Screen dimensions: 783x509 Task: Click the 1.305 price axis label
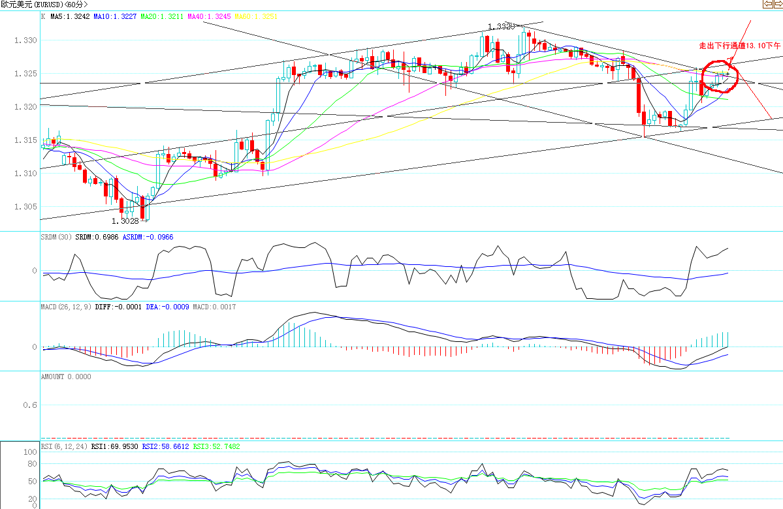[25, 207]
